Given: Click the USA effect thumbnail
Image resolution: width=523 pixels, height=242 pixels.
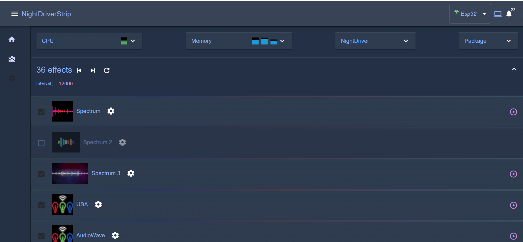Looking at the screenshot, I should tap(62, 204).
